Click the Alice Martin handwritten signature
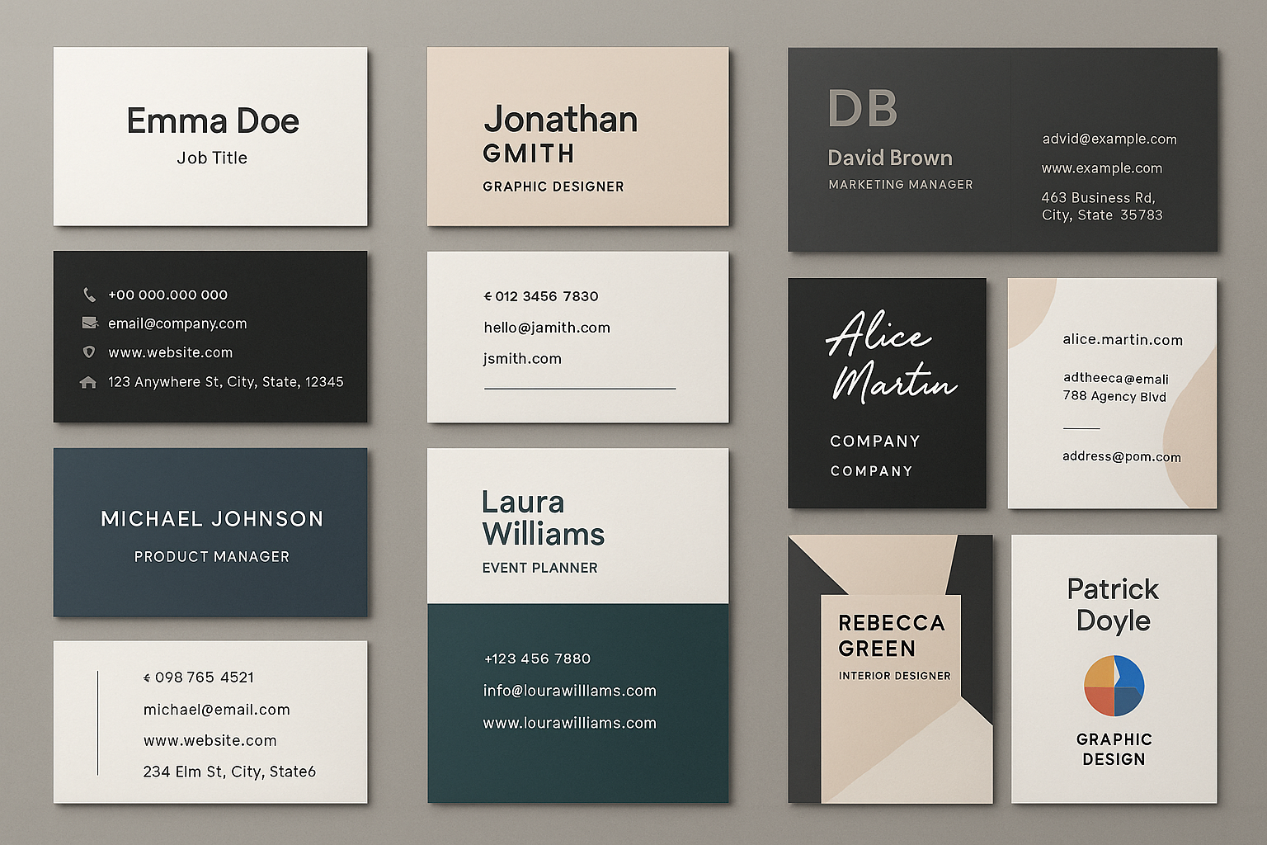This screenshot has height=845, width=1267. (888, 356)
